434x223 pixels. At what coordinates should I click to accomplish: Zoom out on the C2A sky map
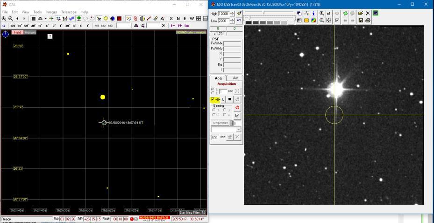[x=11, y=19]
